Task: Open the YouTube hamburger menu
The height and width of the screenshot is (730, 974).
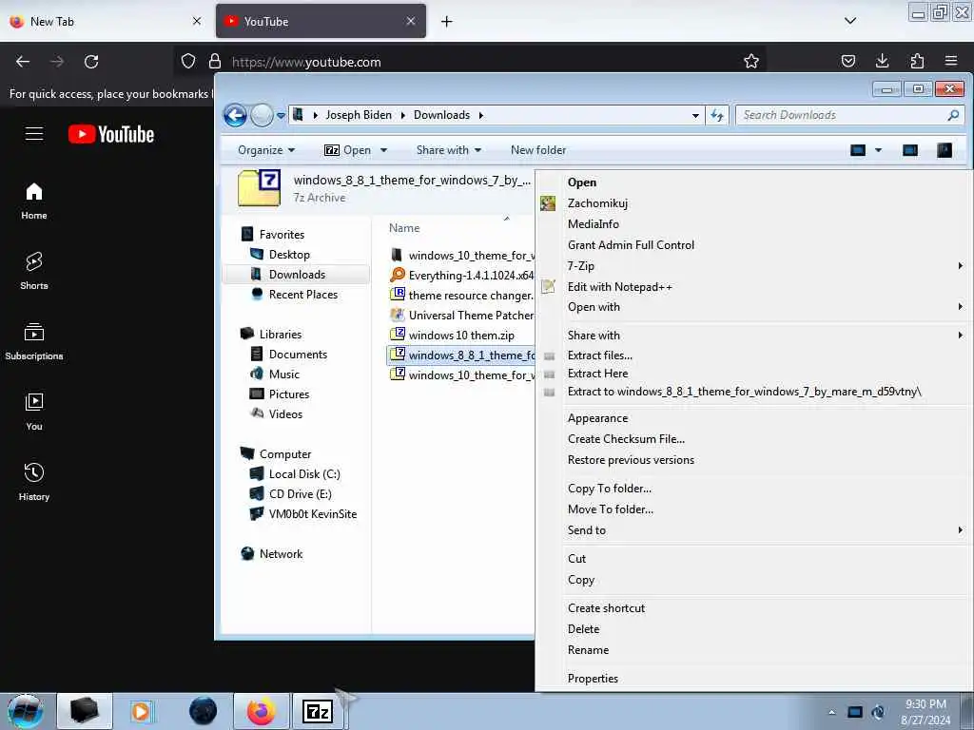Action: pyautogui.click(x=34, y=133)
